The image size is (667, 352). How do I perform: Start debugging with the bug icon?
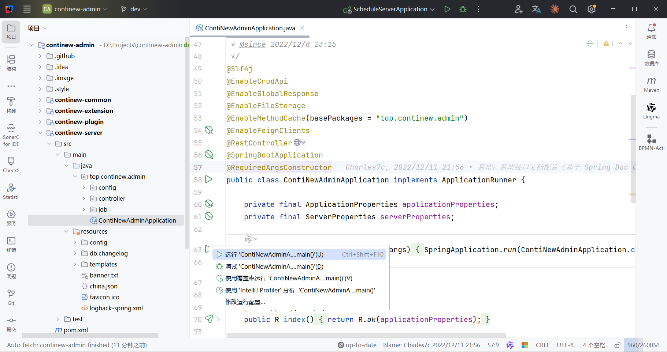click(463, 9)
